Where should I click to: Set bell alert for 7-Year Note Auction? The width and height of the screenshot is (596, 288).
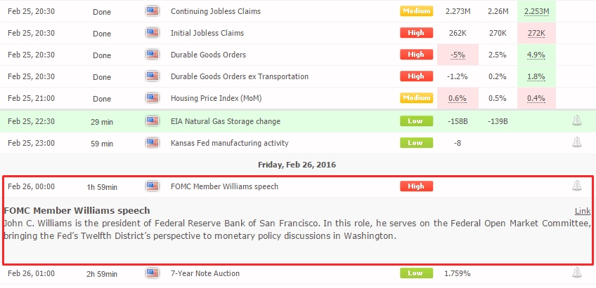[x=576, y=273]
